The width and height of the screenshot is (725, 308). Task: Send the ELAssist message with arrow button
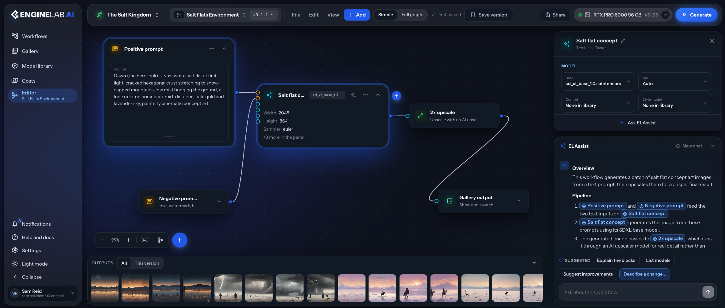708,292
